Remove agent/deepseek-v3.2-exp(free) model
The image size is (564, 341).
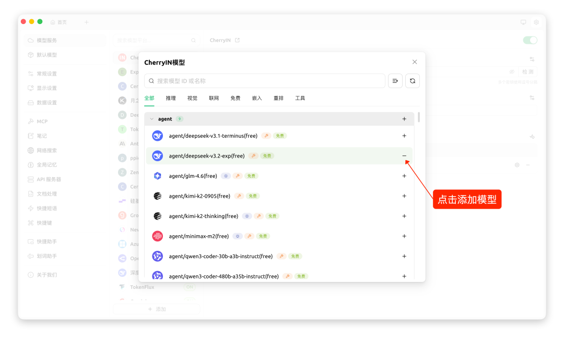[404, 156]
